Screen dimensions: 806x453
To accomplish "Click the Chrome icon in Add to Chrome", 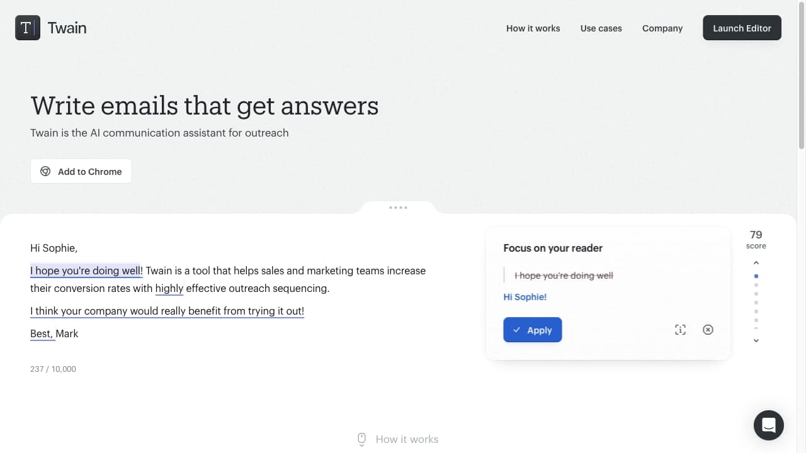I will coord(45,171).
